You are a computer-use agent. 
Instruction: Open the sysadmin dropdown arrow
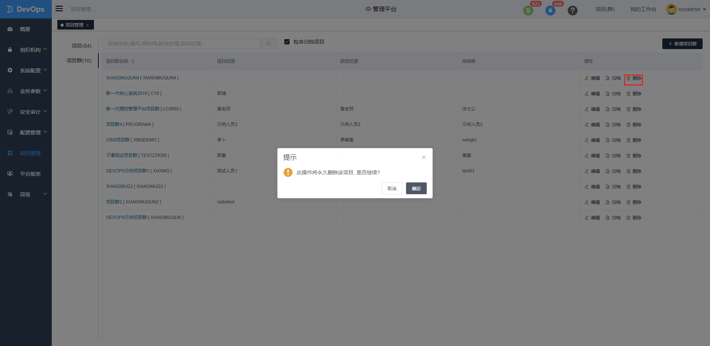(x=704, y=10)
